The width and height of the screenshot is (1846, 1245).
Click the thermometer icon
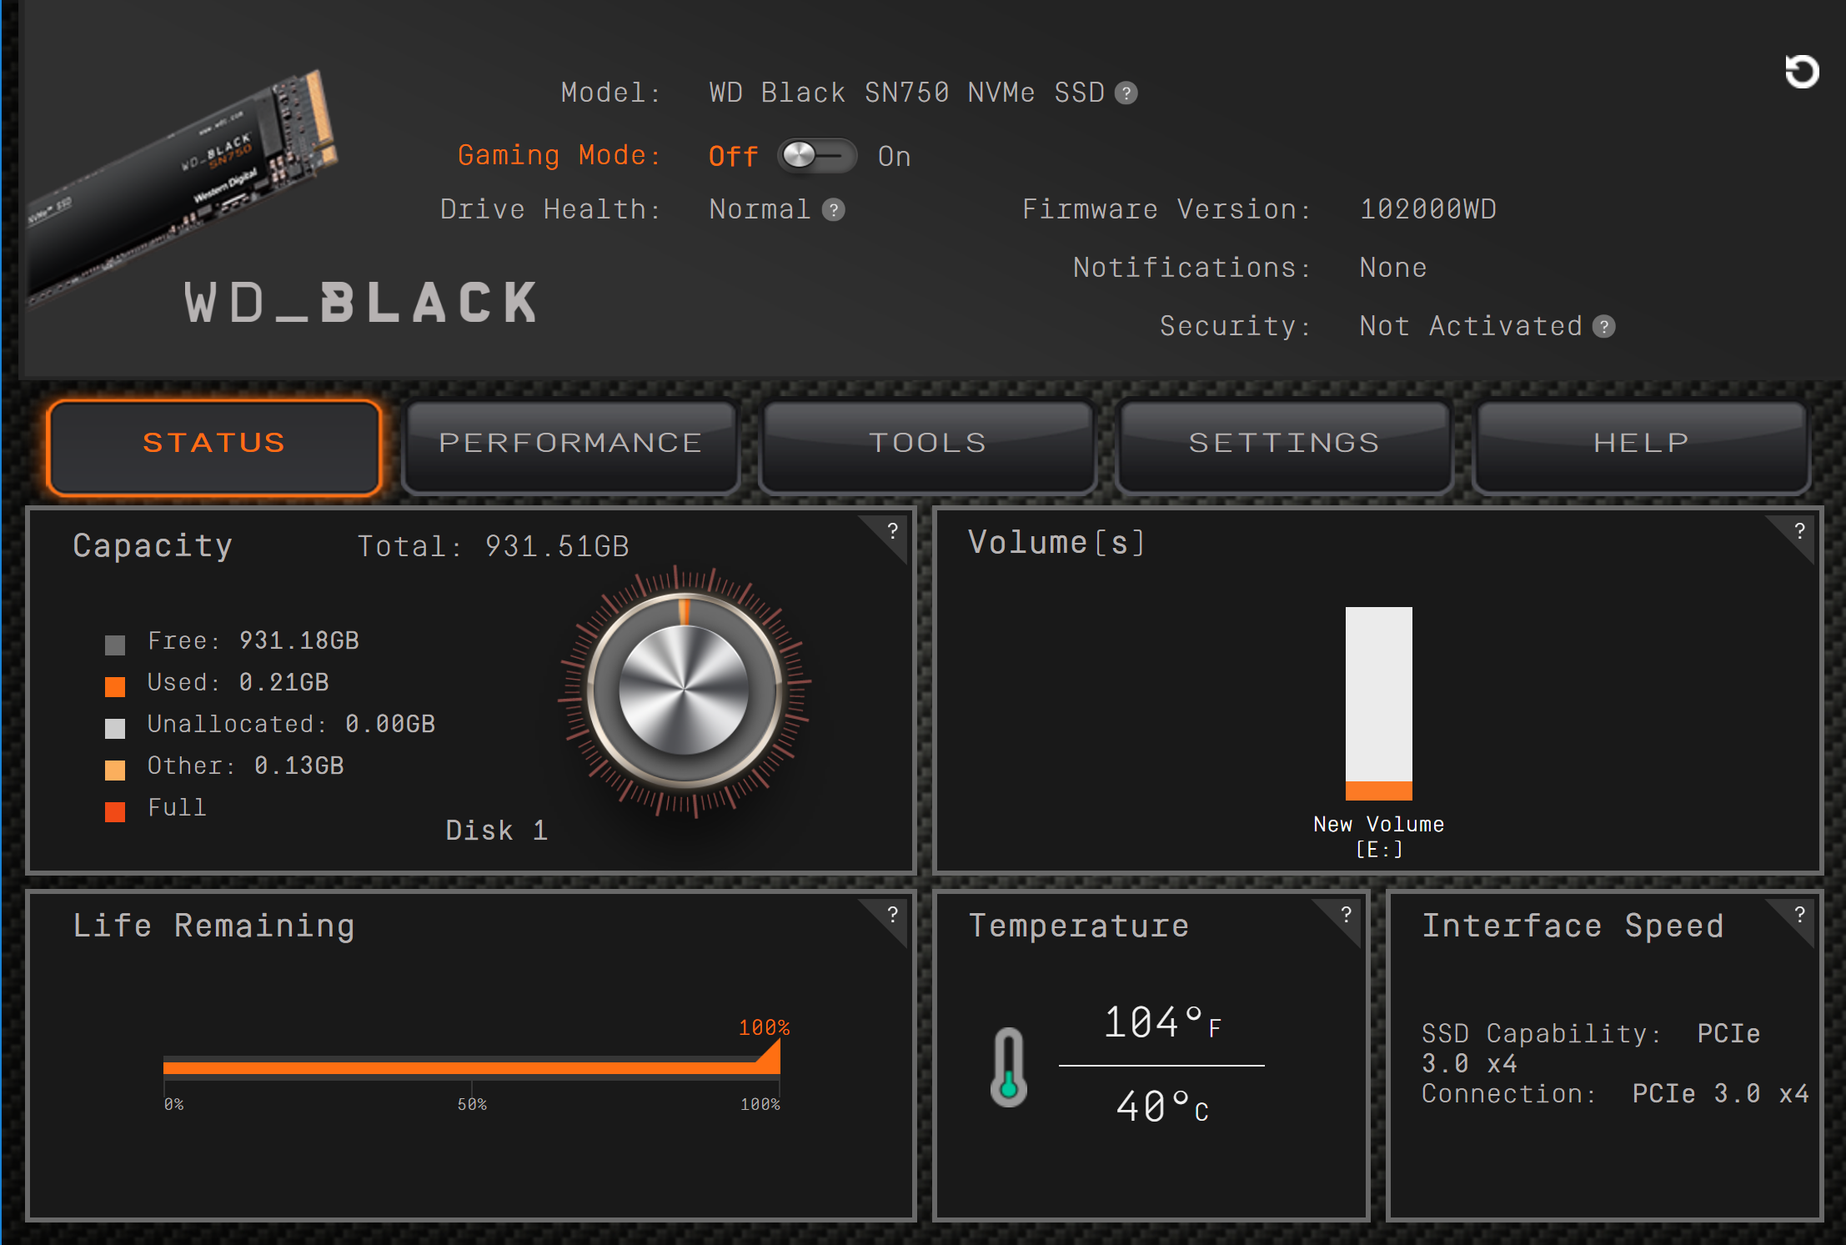pyautogui.click(x=1008, y=1067)
